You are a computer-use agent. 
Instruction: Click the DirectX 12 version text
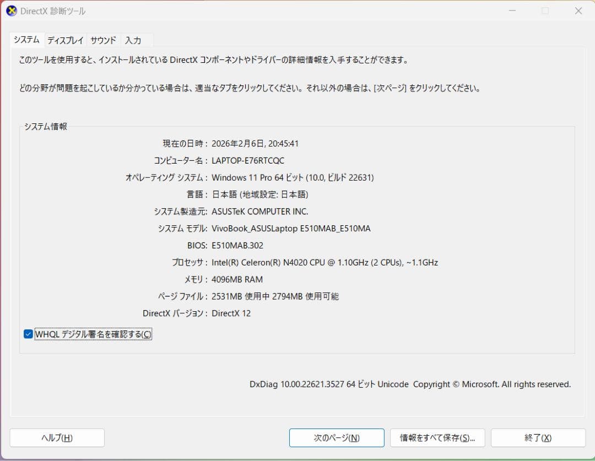click(234, 313)
